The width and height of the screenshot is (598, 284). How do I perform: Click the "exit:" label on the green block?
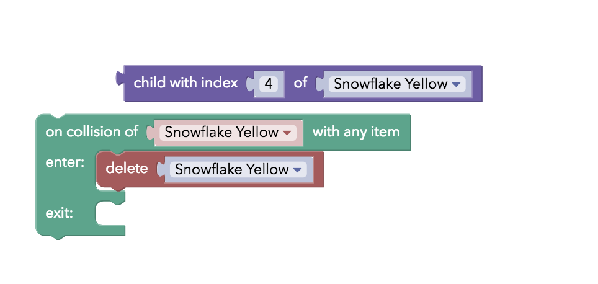pos(59,213)
